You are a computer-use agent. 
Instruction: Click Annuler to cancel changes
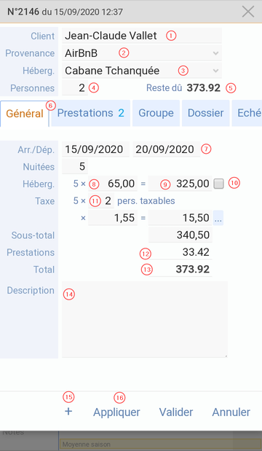(231, 412)
